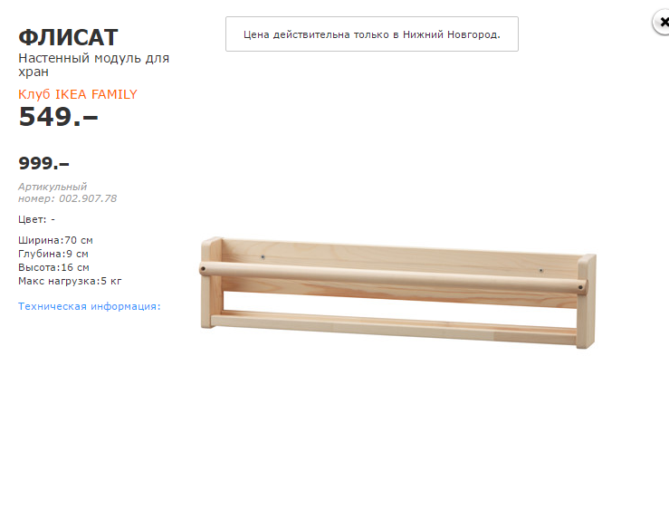Click the Глубина 9 см dimension line
The image size is (669, 510).
tap(53, 254)
